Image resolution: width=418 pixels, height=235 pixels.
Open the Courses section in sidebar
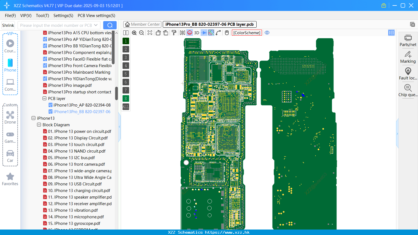coord(10,46)
